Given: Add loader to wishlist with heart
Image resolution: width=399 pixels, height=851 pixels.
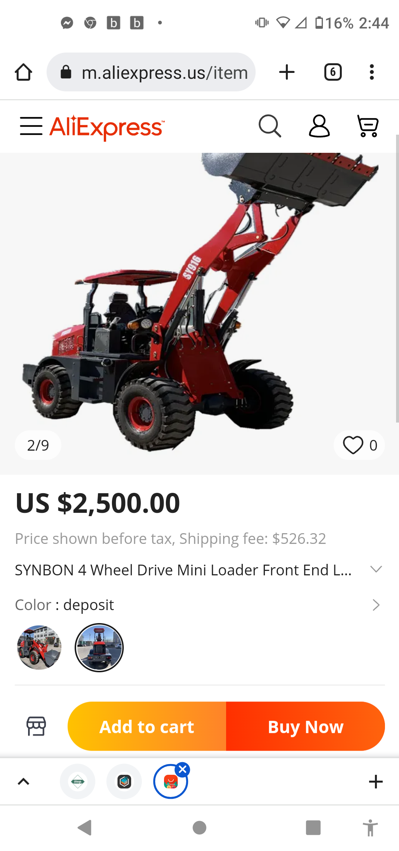Looking at the screenshot, I should tap(359, 445).
